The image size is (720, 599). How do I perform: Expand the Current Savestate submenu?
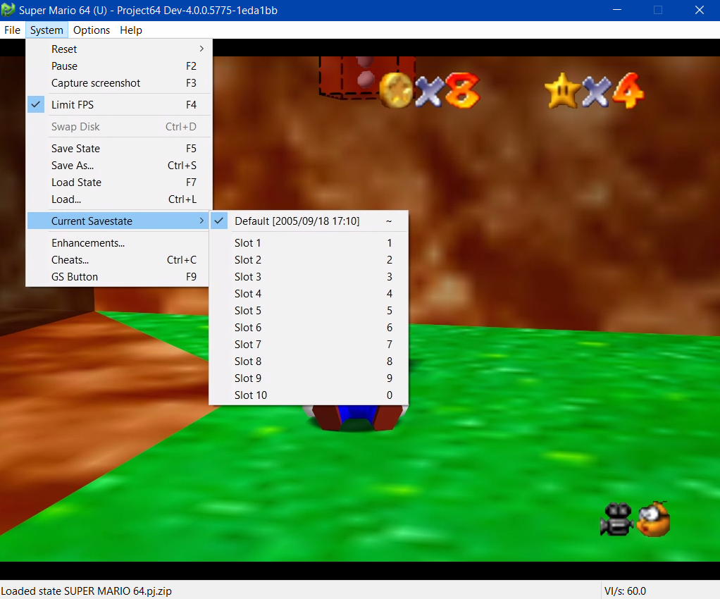pyautogui.click(x=119, y=221)
